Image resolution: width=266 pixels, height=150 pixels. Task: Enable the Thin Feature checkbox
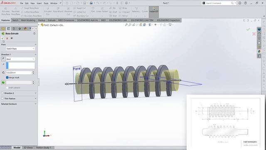(x=2, y=98)
